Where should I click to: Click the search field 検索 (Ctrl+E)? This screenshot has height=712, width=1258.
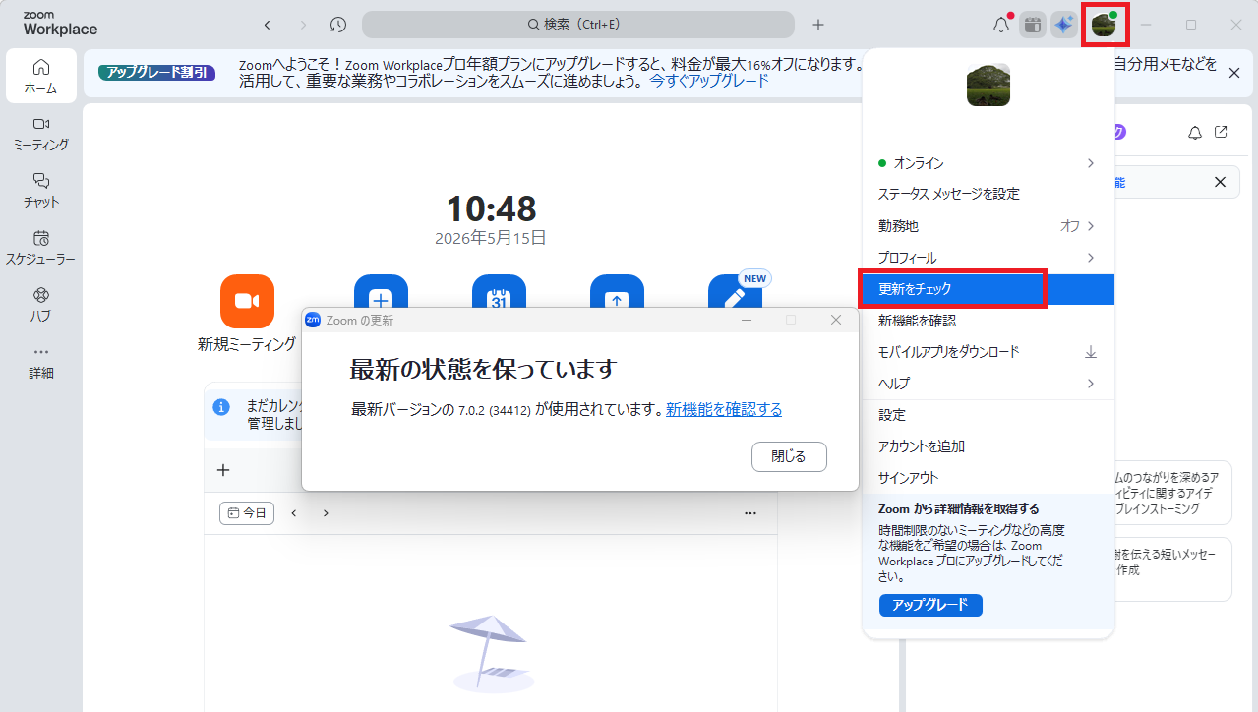click(x=578, y=25)
